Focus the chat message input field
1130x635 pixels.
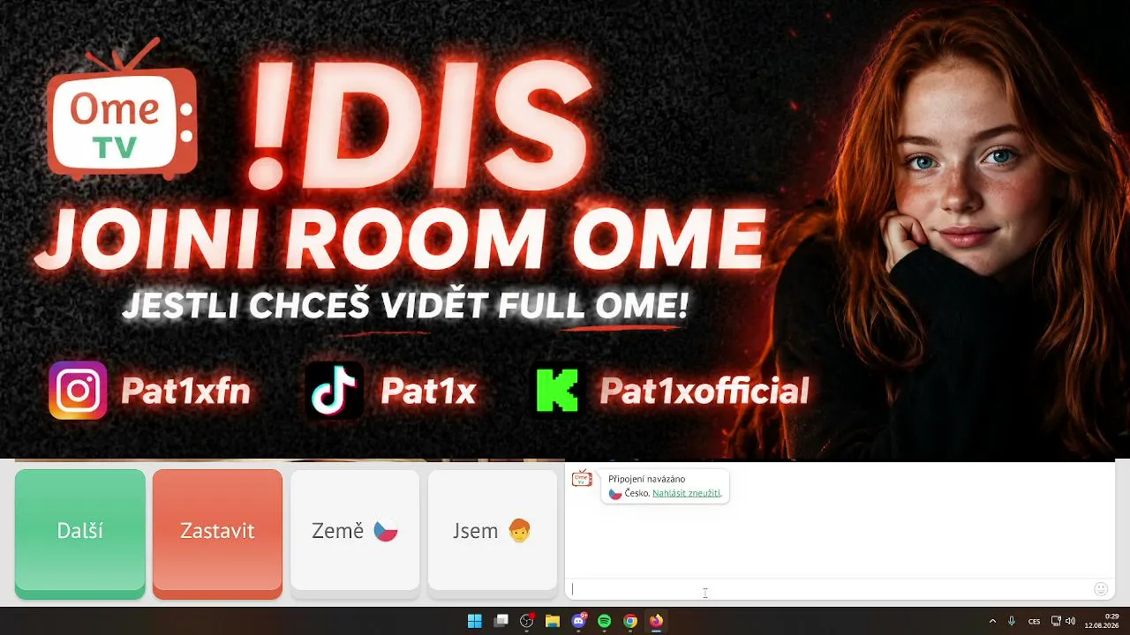click(830, 589)
